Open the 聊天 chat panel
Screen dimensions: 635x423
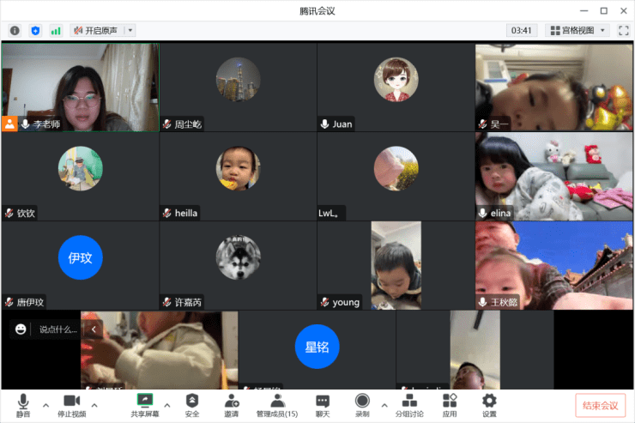tap(323, 404)
